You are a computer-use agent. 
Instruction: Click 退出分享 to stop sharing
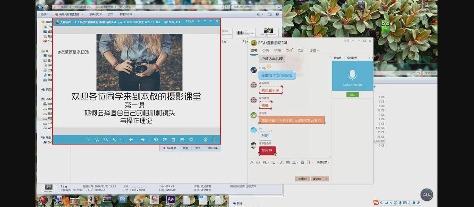(x=212, y=148)
